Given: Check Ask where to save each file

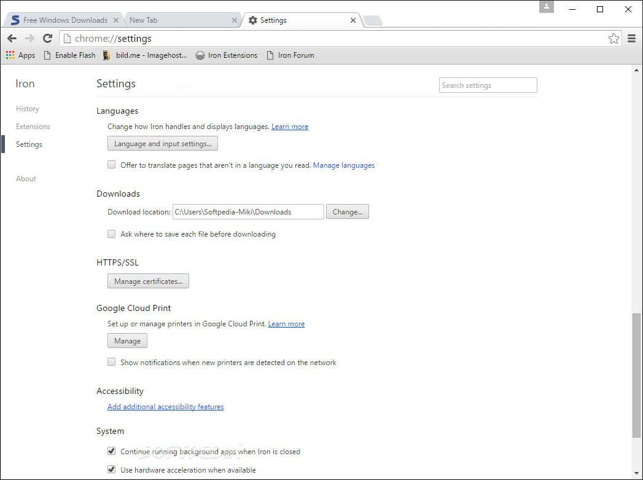Looking at the screenshot, I should [x=112, y=234].
